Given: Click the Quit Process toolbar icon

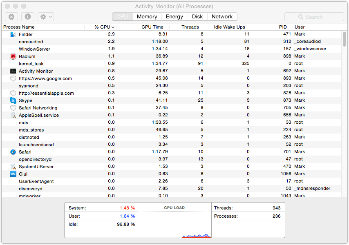Looking at the screenshot, I should tap(11, 17).
